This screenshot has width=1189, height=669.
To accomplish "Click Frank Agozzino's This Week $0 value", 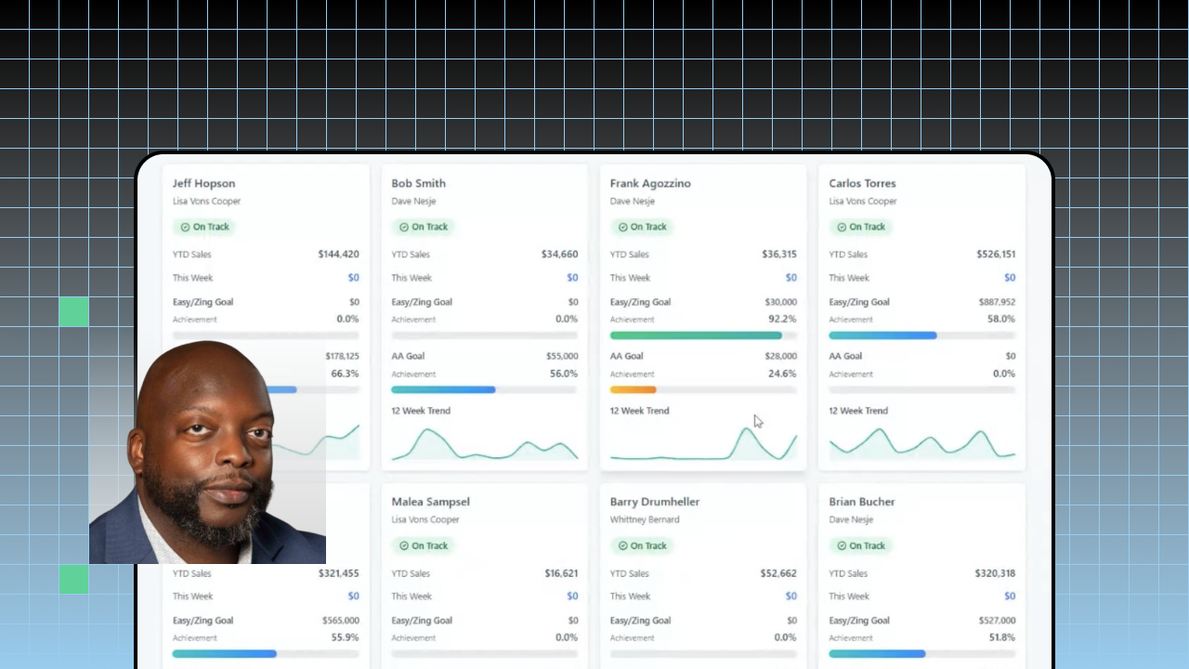I will [790, 278].
